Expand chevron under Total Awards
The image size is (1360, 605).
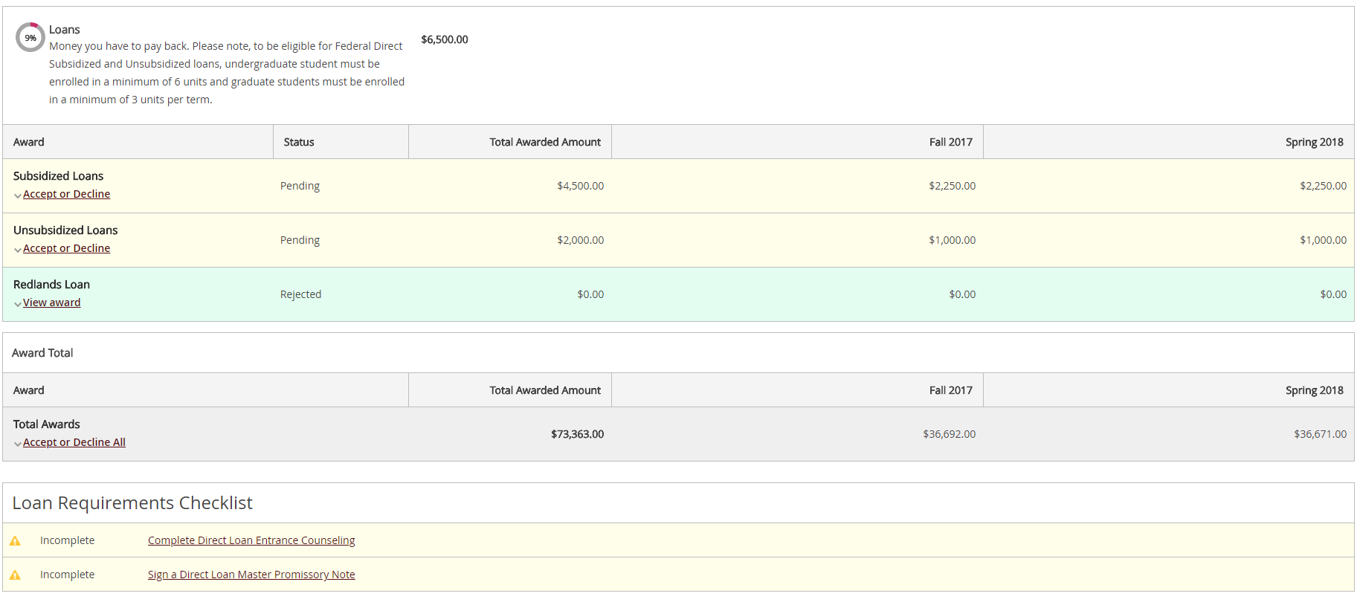click(x=18, y=444)
